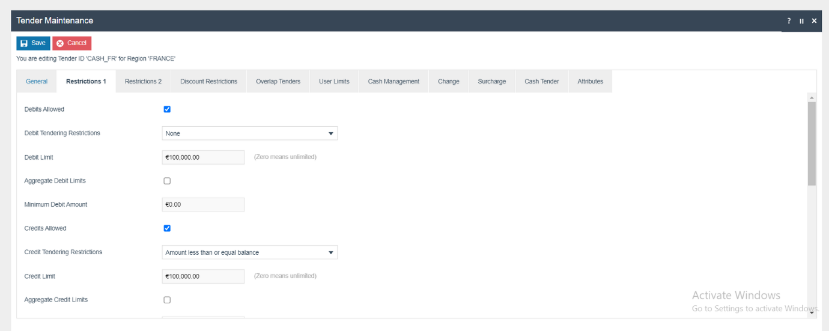The width and height of the screenshot is (829, 331).
Task: Click the scrollbar down arrow
Action: pos(812,312)
